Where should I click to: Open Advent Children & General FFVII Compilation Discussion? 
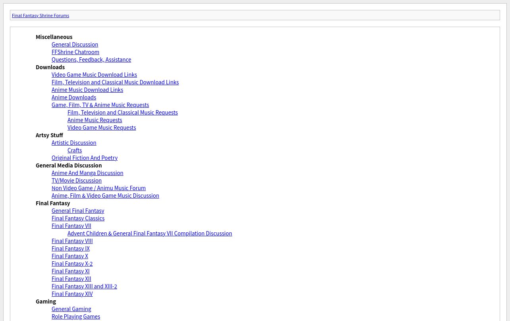coord(150,233)
